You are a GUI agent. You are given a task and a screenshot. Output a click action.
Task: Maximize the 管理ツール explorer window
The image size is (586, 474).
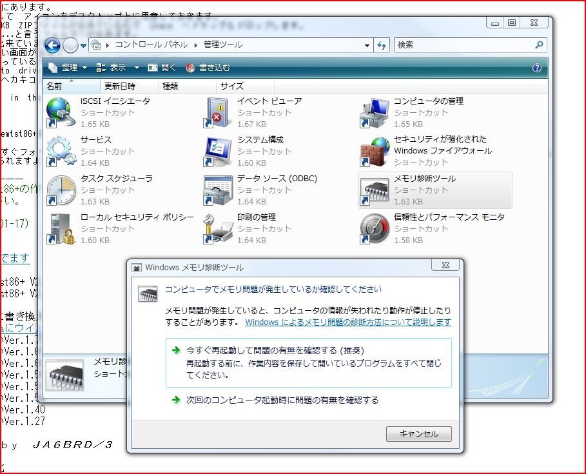(x=512, y=23)
